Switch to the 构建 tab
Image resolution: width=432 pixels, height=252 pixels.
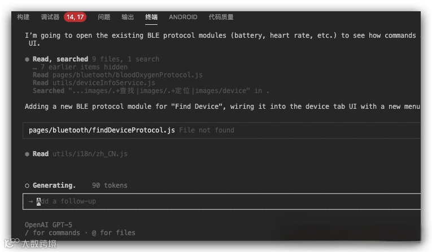tap(23, 17)
